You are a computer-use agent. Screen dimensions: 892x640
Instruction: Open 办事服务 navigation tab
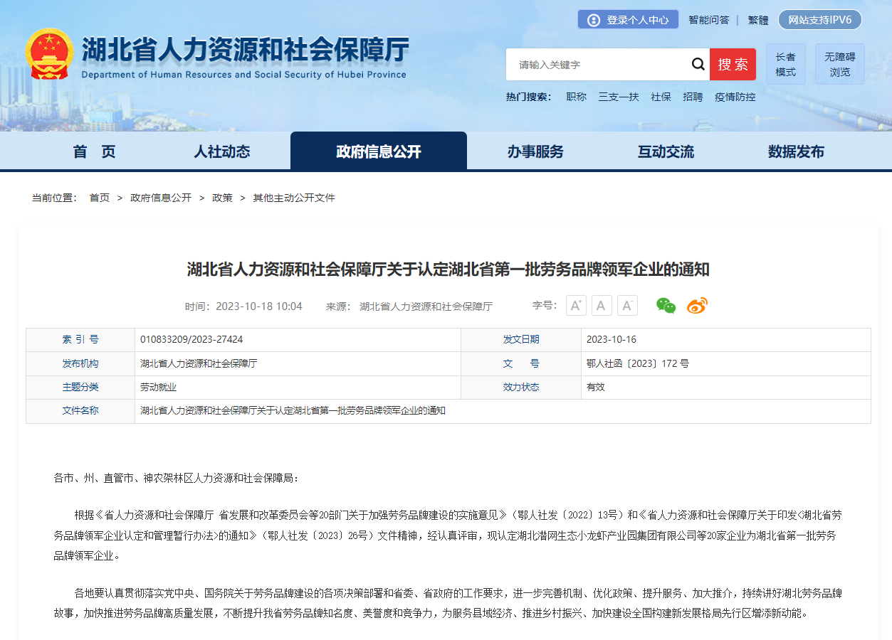click(535, 151)
